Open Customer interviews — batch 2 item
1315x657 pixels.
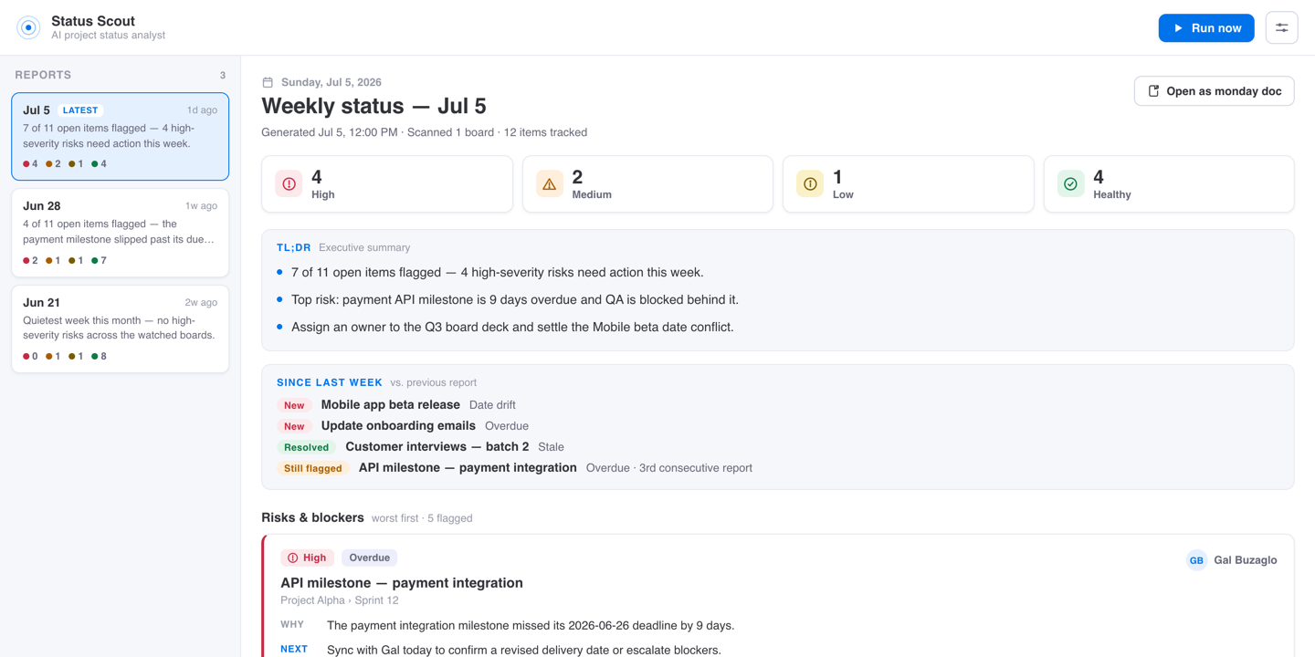click(437, 446)
